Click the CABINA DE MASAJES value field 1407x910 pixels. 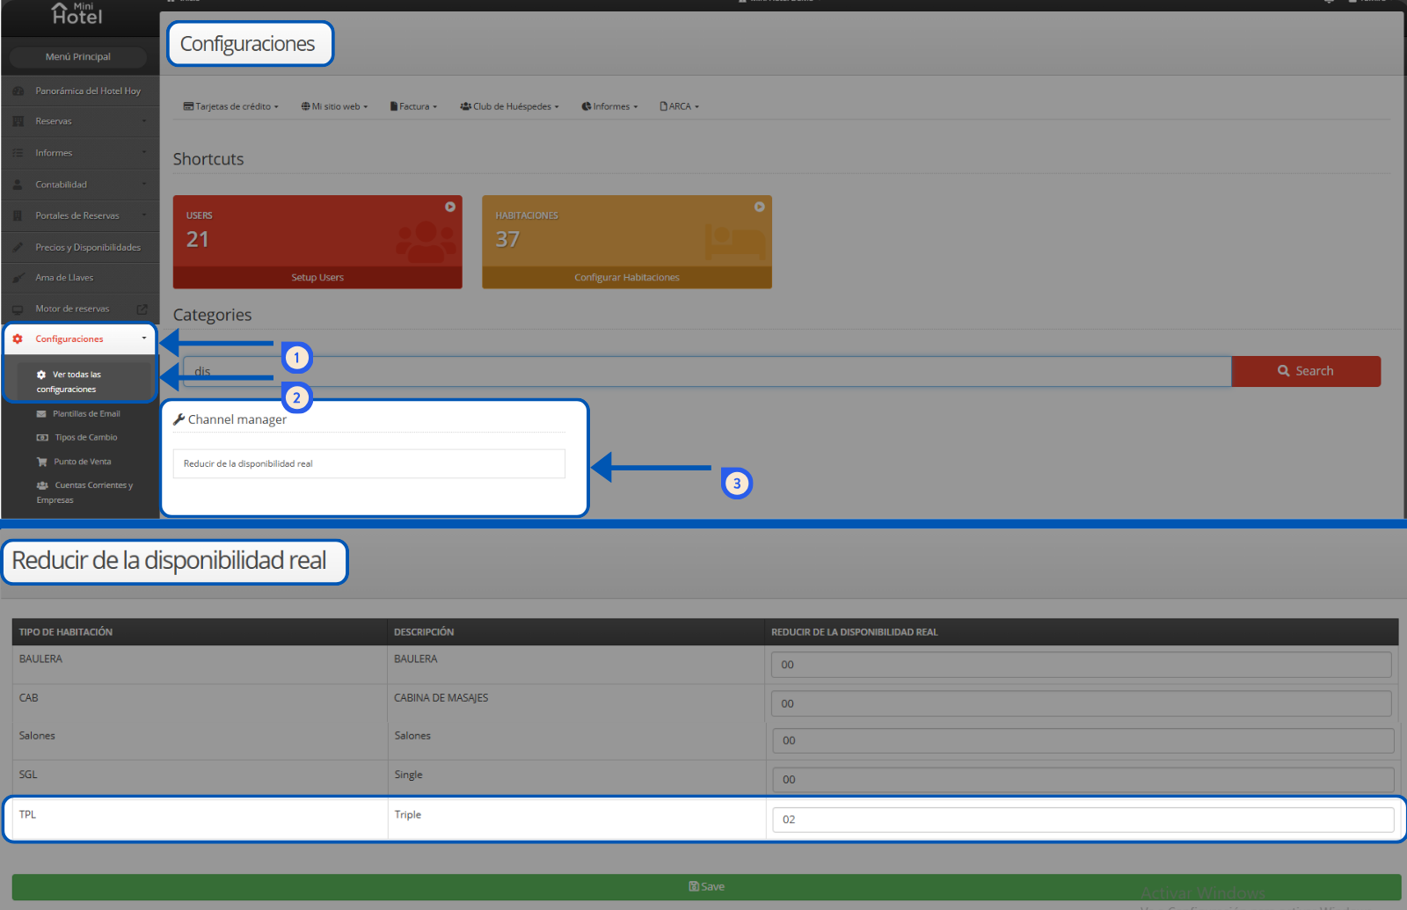click(1082, 703)
